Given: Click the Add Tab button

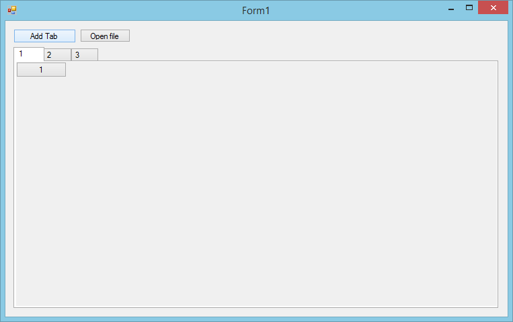Looking at the screenshot, I should [x=44, y=36].
